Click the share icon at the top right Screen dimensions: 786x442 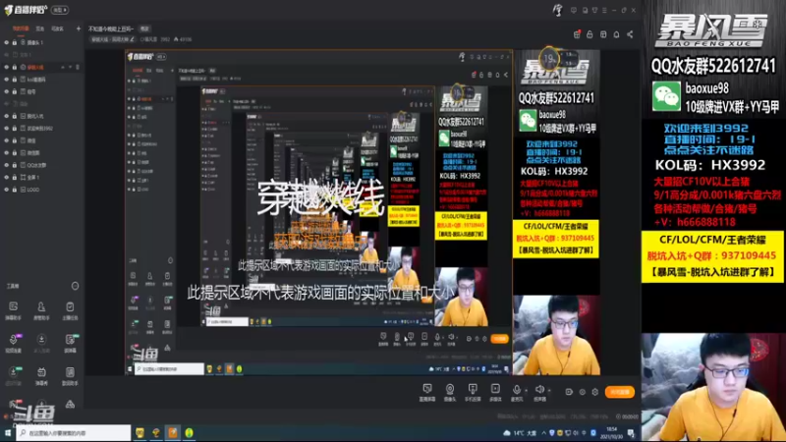pos(630,34)
